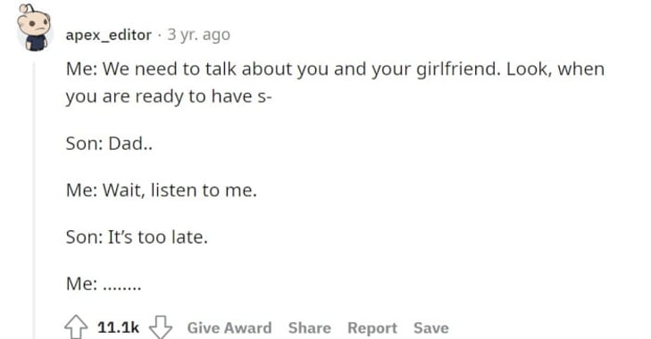Open the apex_editor user profile
The height and width of the screenshot is (339, 651).
[108, 35]
